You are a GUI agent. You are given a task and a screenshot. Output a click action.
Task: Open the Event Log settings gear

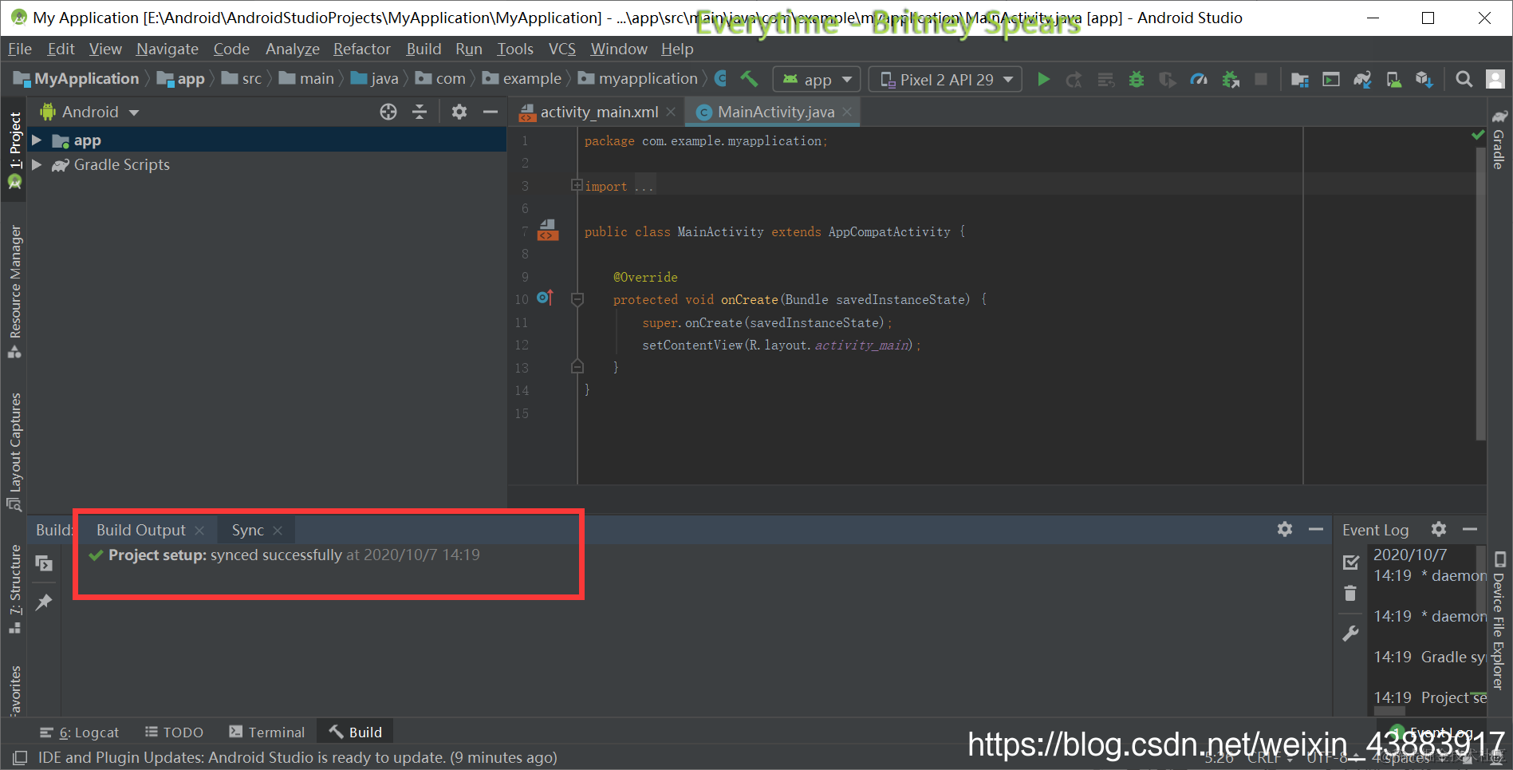(x=1439, y=529)
